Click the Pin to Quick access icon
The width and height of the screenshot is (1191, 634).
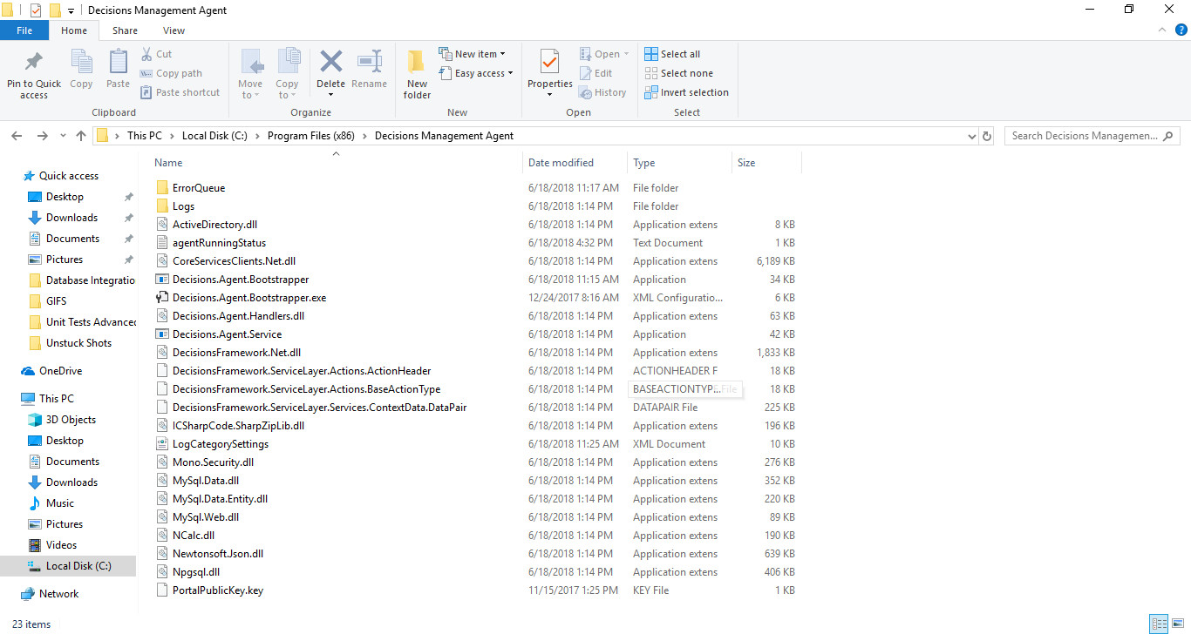point(34,63)
